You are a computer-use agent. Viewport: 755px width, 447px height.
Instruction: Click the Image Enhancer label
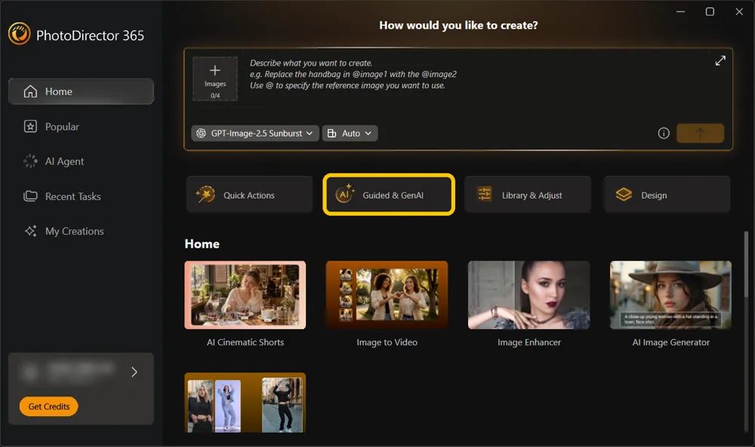tap(528, 343)
